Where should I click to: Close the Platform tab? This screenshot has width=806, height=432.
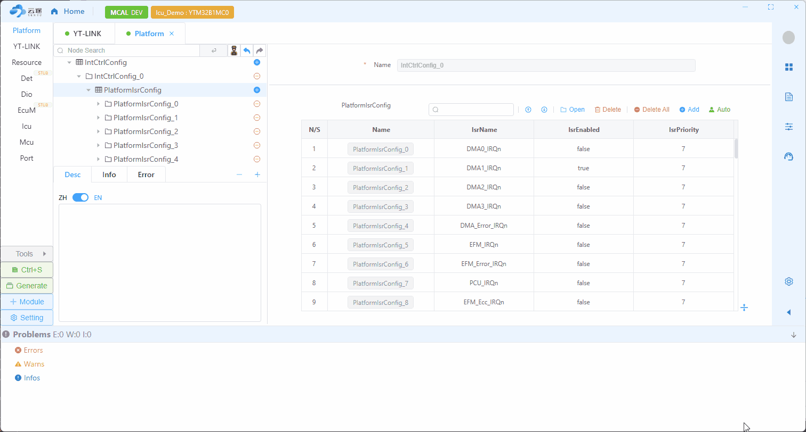[172, 34]
